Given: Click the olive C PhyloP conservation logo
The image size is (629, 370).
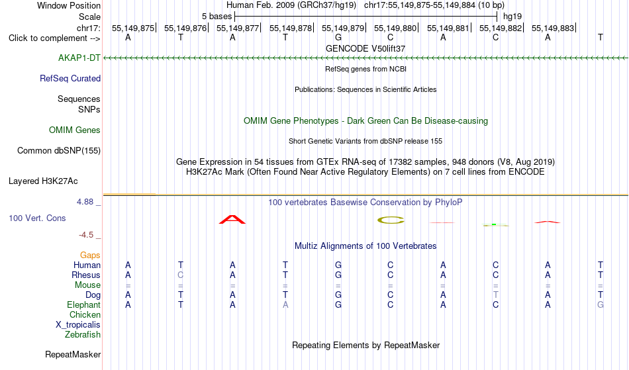Looking at the screenshot, I should pos(391,220).
